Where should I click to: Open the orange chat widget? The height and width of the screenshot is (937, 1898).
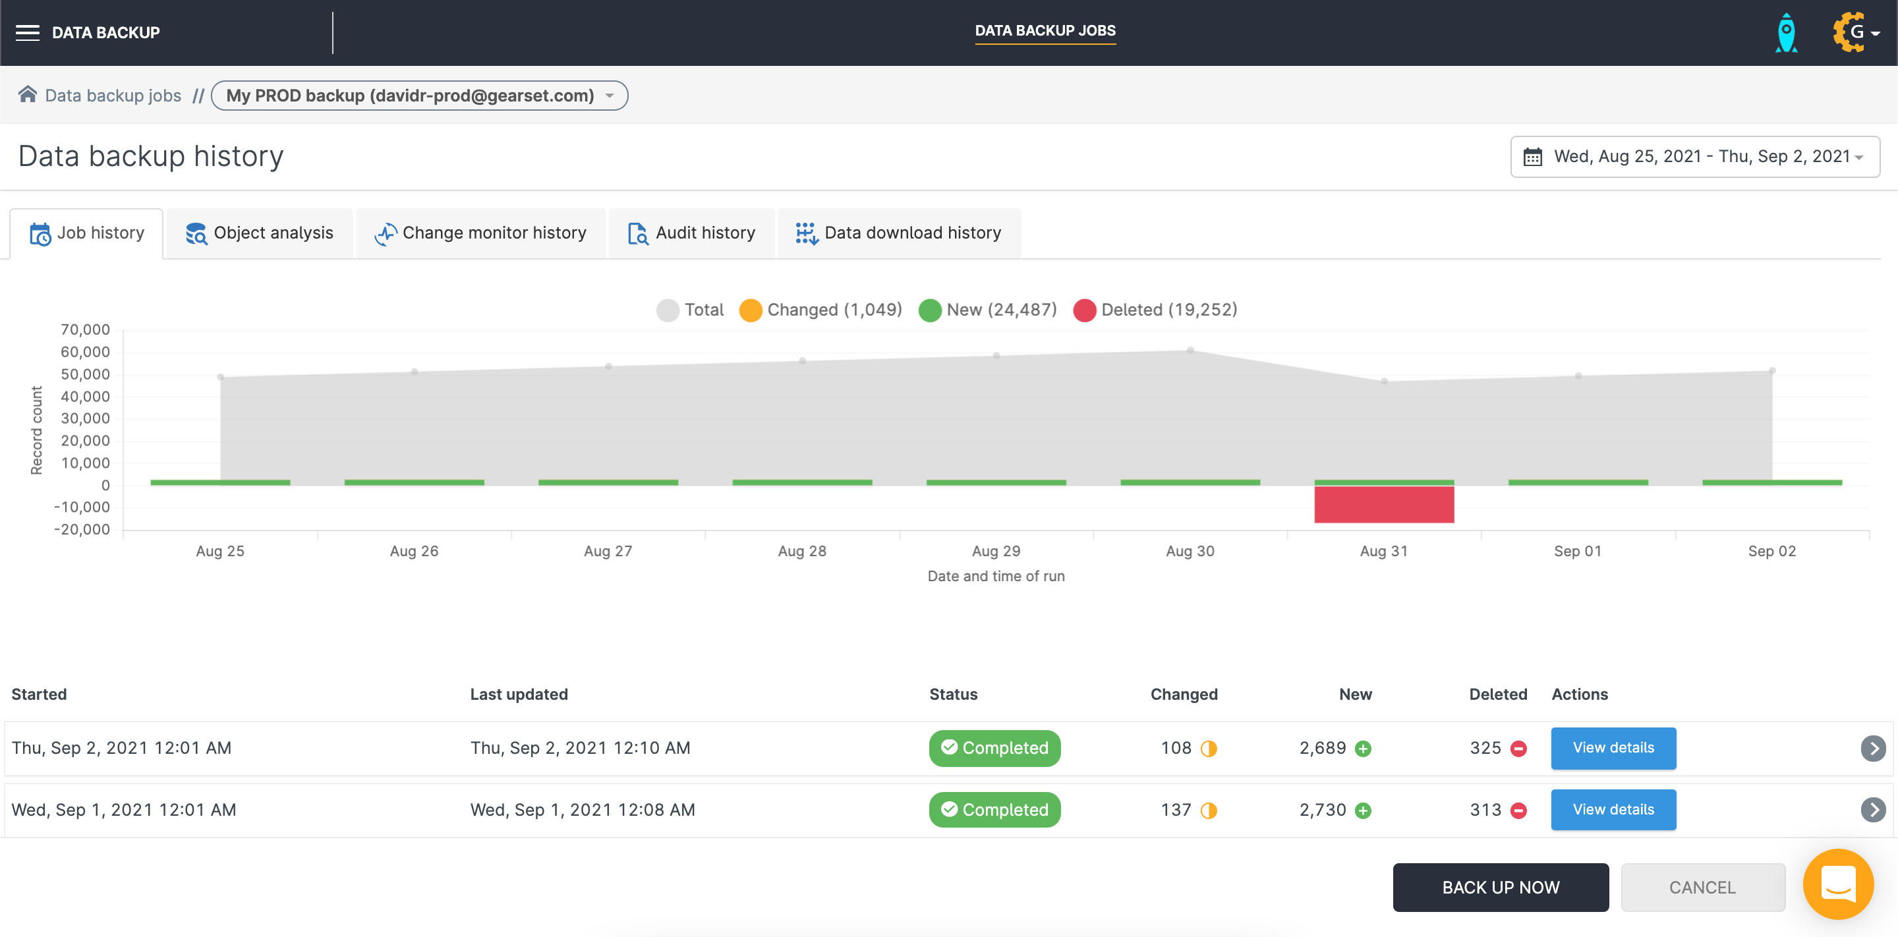(x=1837, y=883)
